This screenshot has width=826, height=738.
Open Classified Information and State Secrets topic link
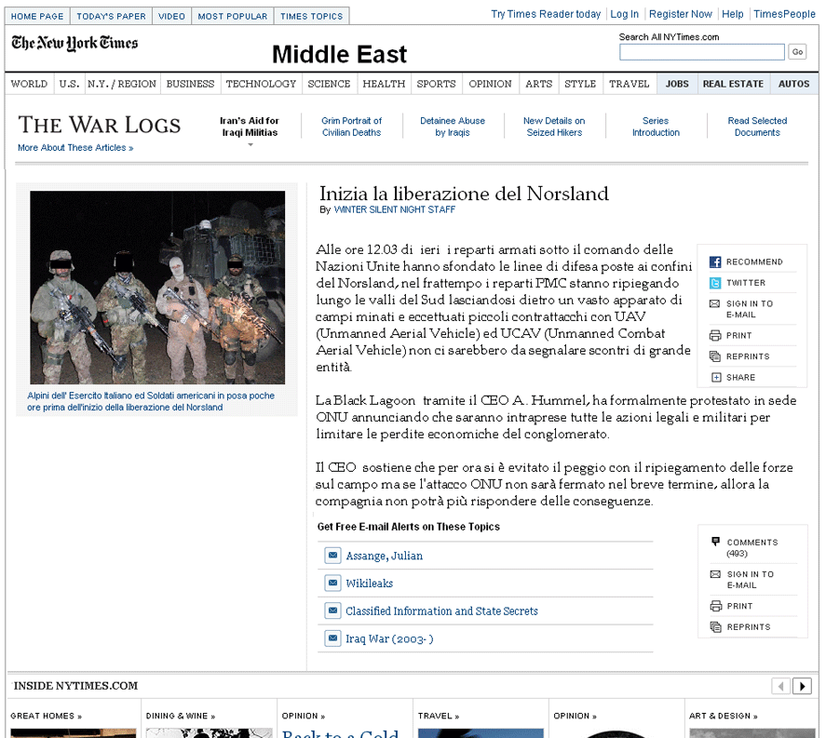441,611
